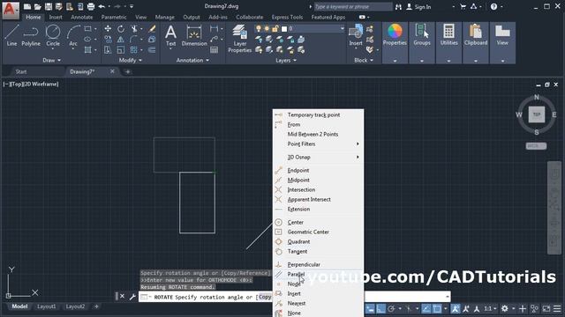Toggle Object Snap in status bar
The width and height of the screenshot is (565, 317).
point(437,308)
